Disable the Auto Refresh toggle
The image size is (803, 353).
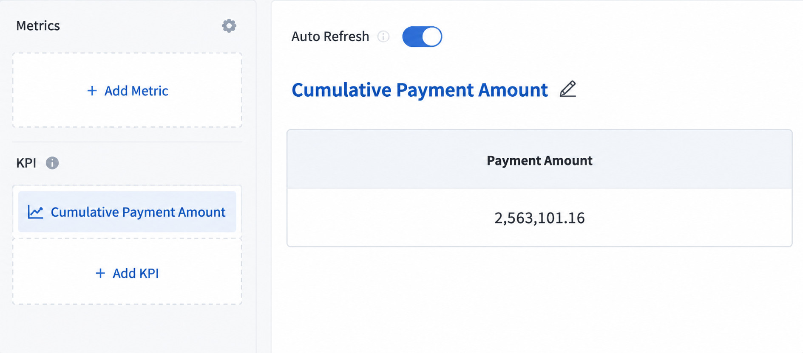coord(422,36)
